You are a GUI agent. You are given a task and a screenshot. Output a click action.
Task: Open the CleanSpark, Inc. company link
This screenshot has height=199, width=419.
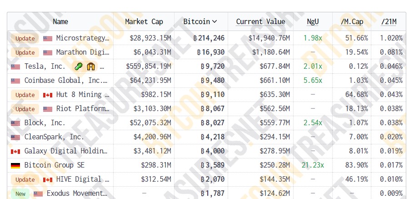pos(54,137)
